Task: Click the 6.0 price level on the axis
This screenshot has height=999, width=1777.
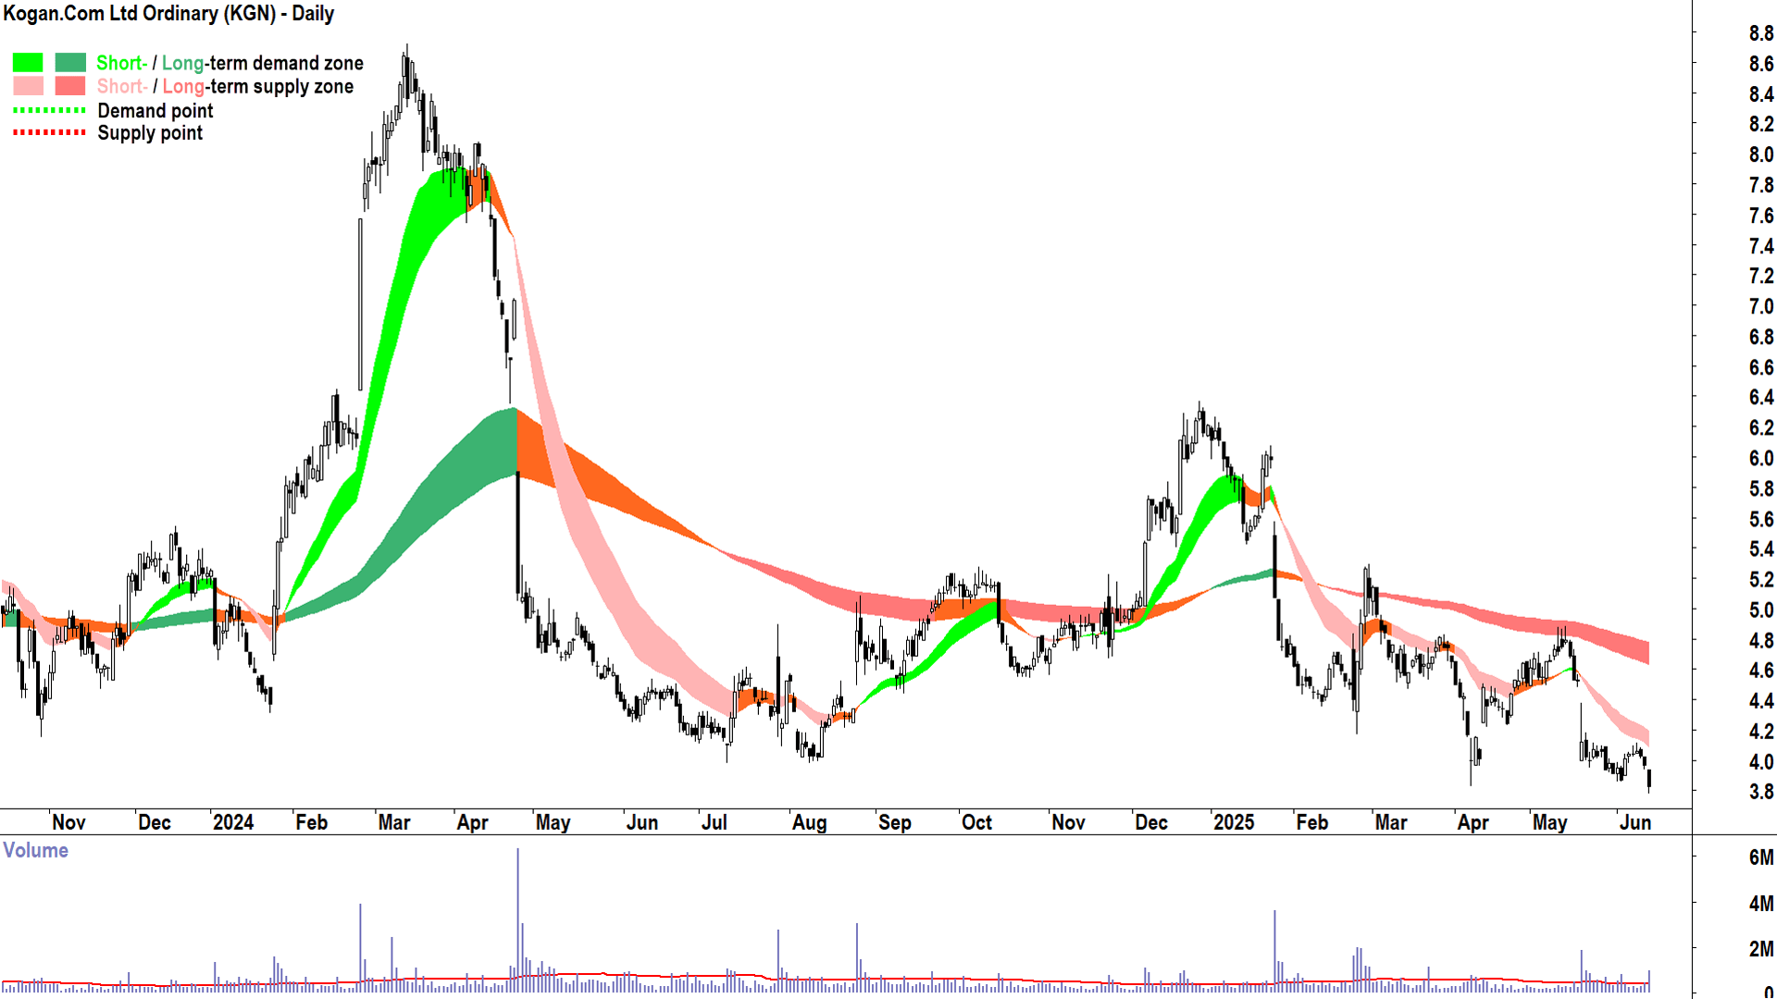Action: pyautogui.click(x=1760, y=458)
